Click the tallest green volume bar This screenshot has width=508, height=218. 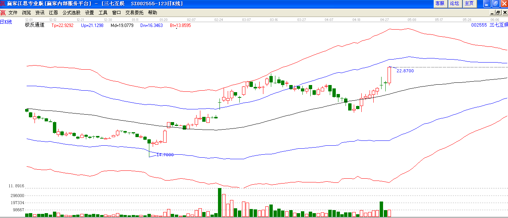coord(219,203)
